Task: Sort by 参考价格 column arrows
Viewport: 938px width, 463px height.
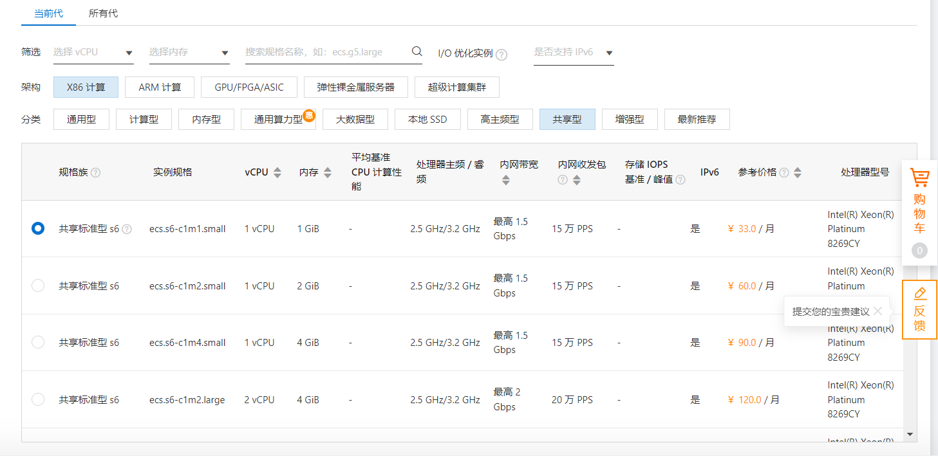Action: (x=798, y=172)
